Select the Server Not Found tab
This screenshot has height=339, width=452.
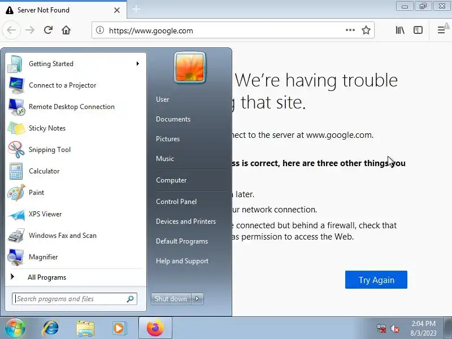(63, 10)
